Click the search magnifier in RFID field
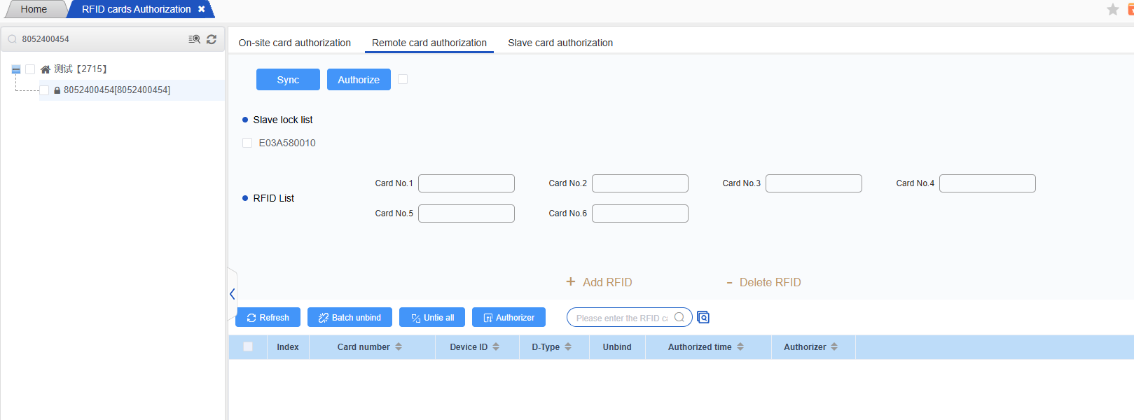Viewport: 1134px width, 420px height. (x=679, y=318)
